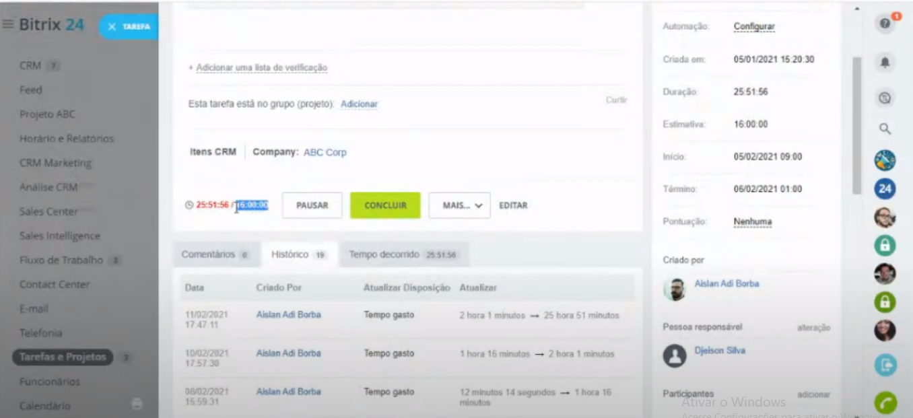This screenshot has height=418, width=913.
Task: Open the ABC Corp company link
Action: [325, 152]
